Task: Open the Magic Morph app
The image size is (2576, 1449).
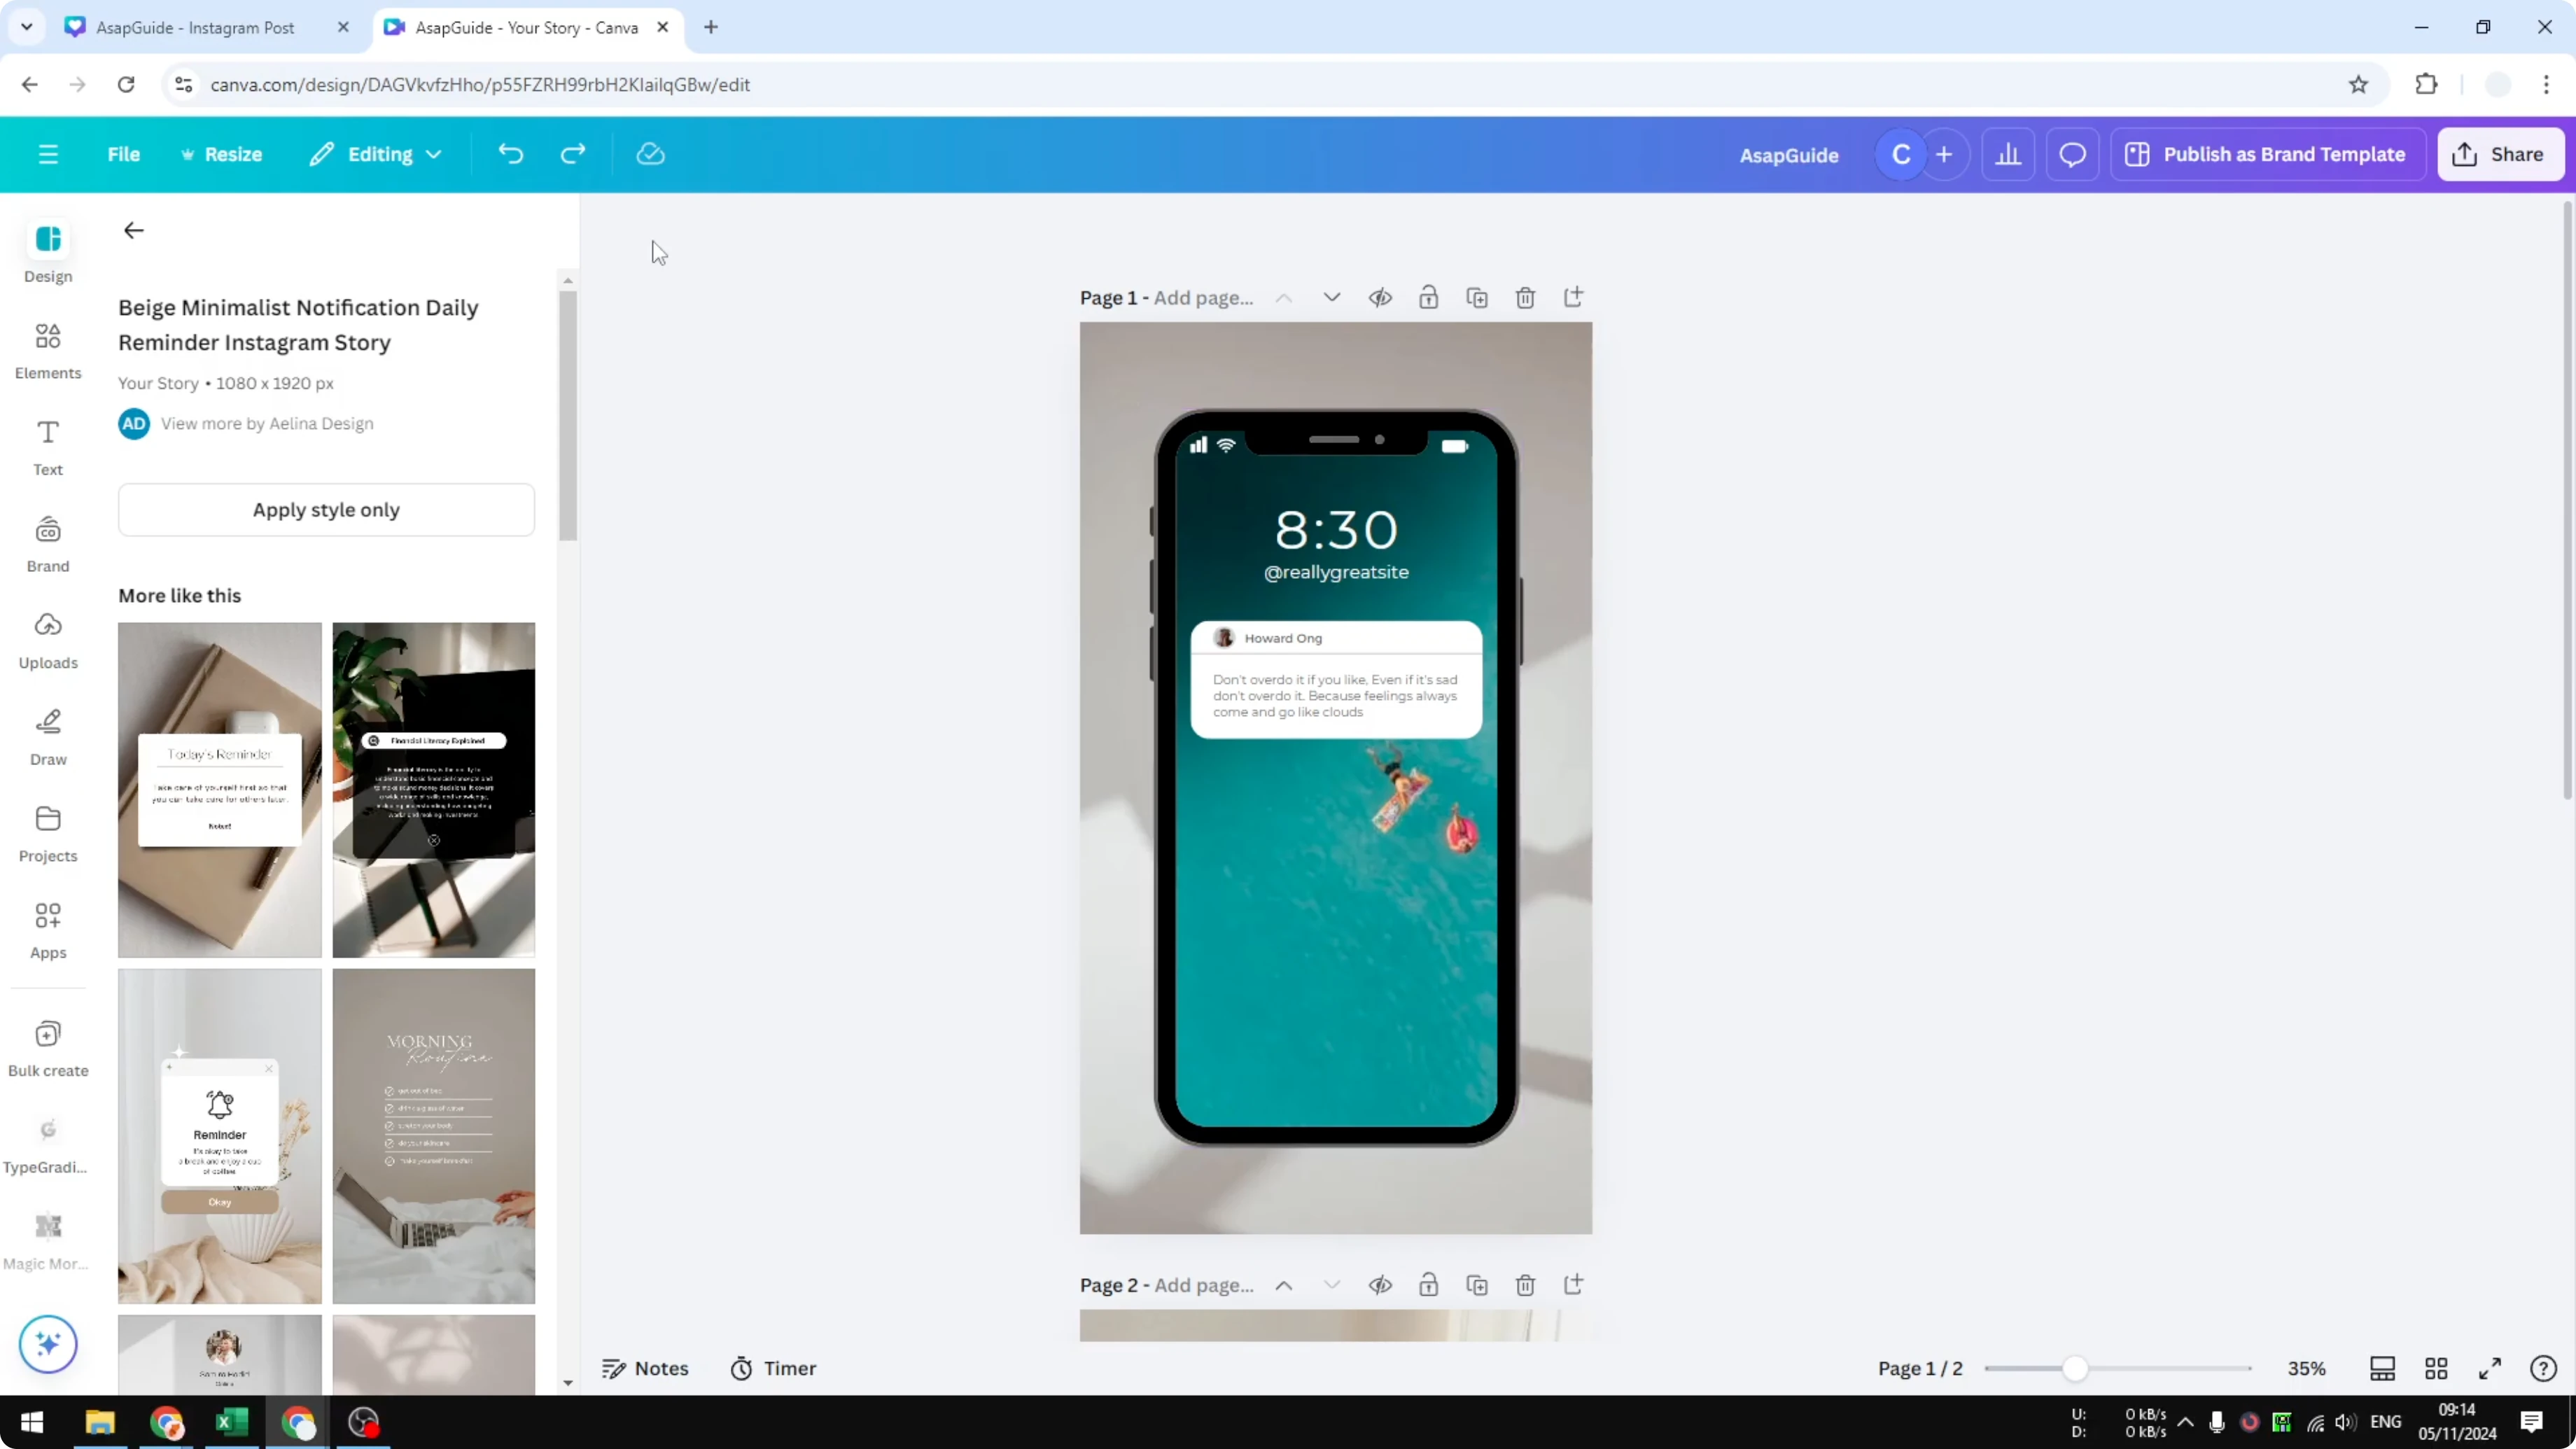Action: [48, 1242]
